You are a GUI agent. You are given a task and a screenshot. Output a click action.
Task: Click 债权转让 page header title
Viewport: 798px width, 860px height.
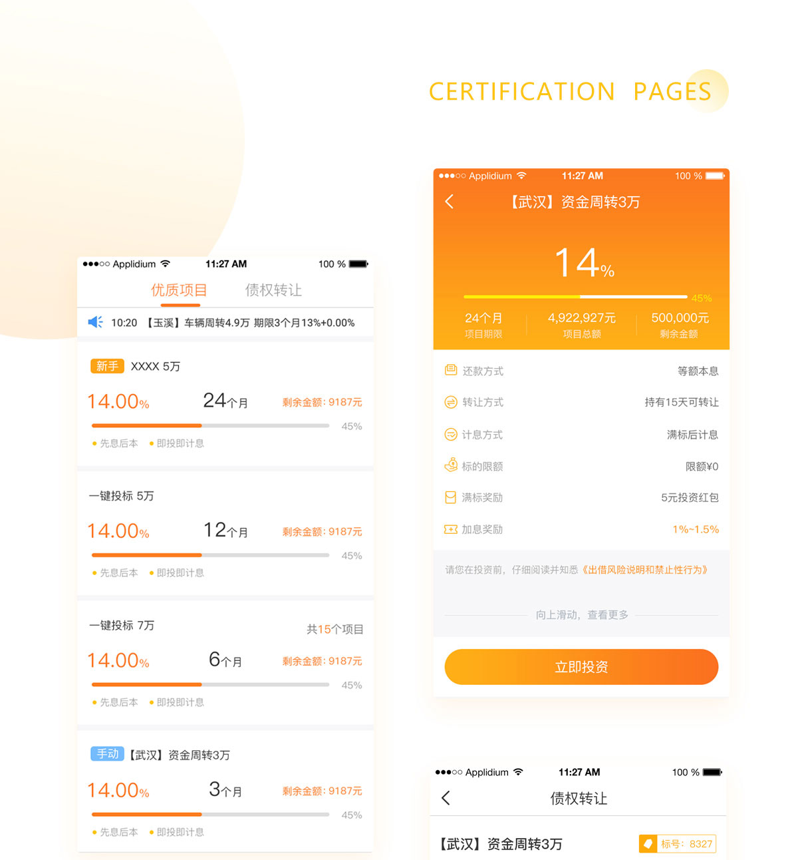[x=579, y=799]
